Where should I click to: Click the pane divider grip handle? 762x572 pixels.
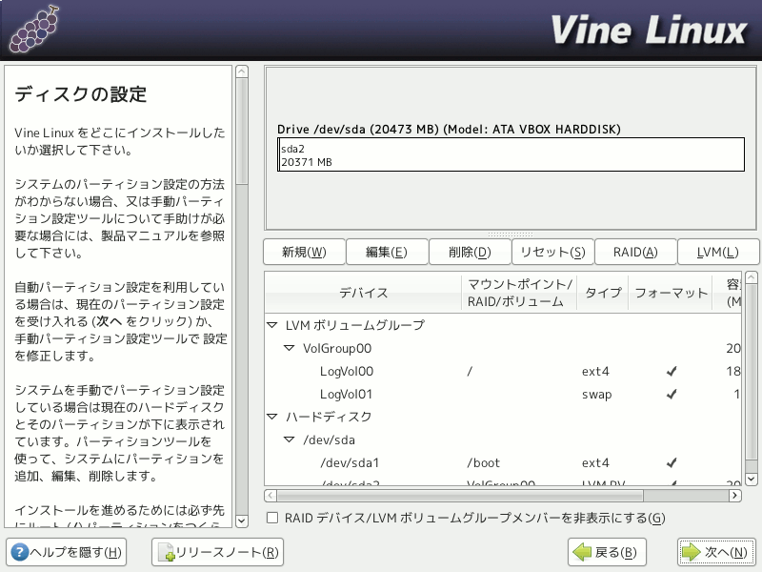[x=511, y=235]
